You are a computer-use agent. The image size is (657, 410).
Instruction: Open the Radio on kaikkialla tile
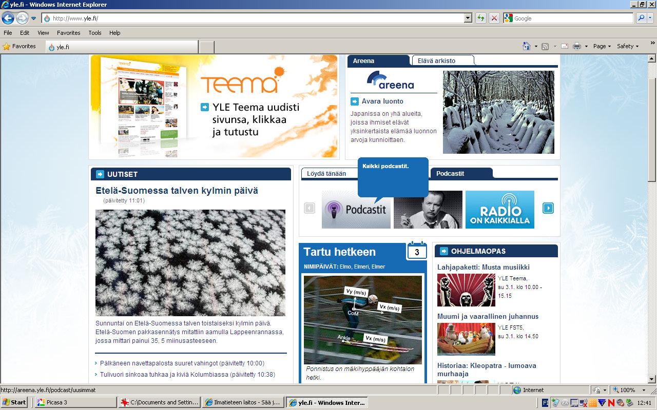(x=500, y=210)
